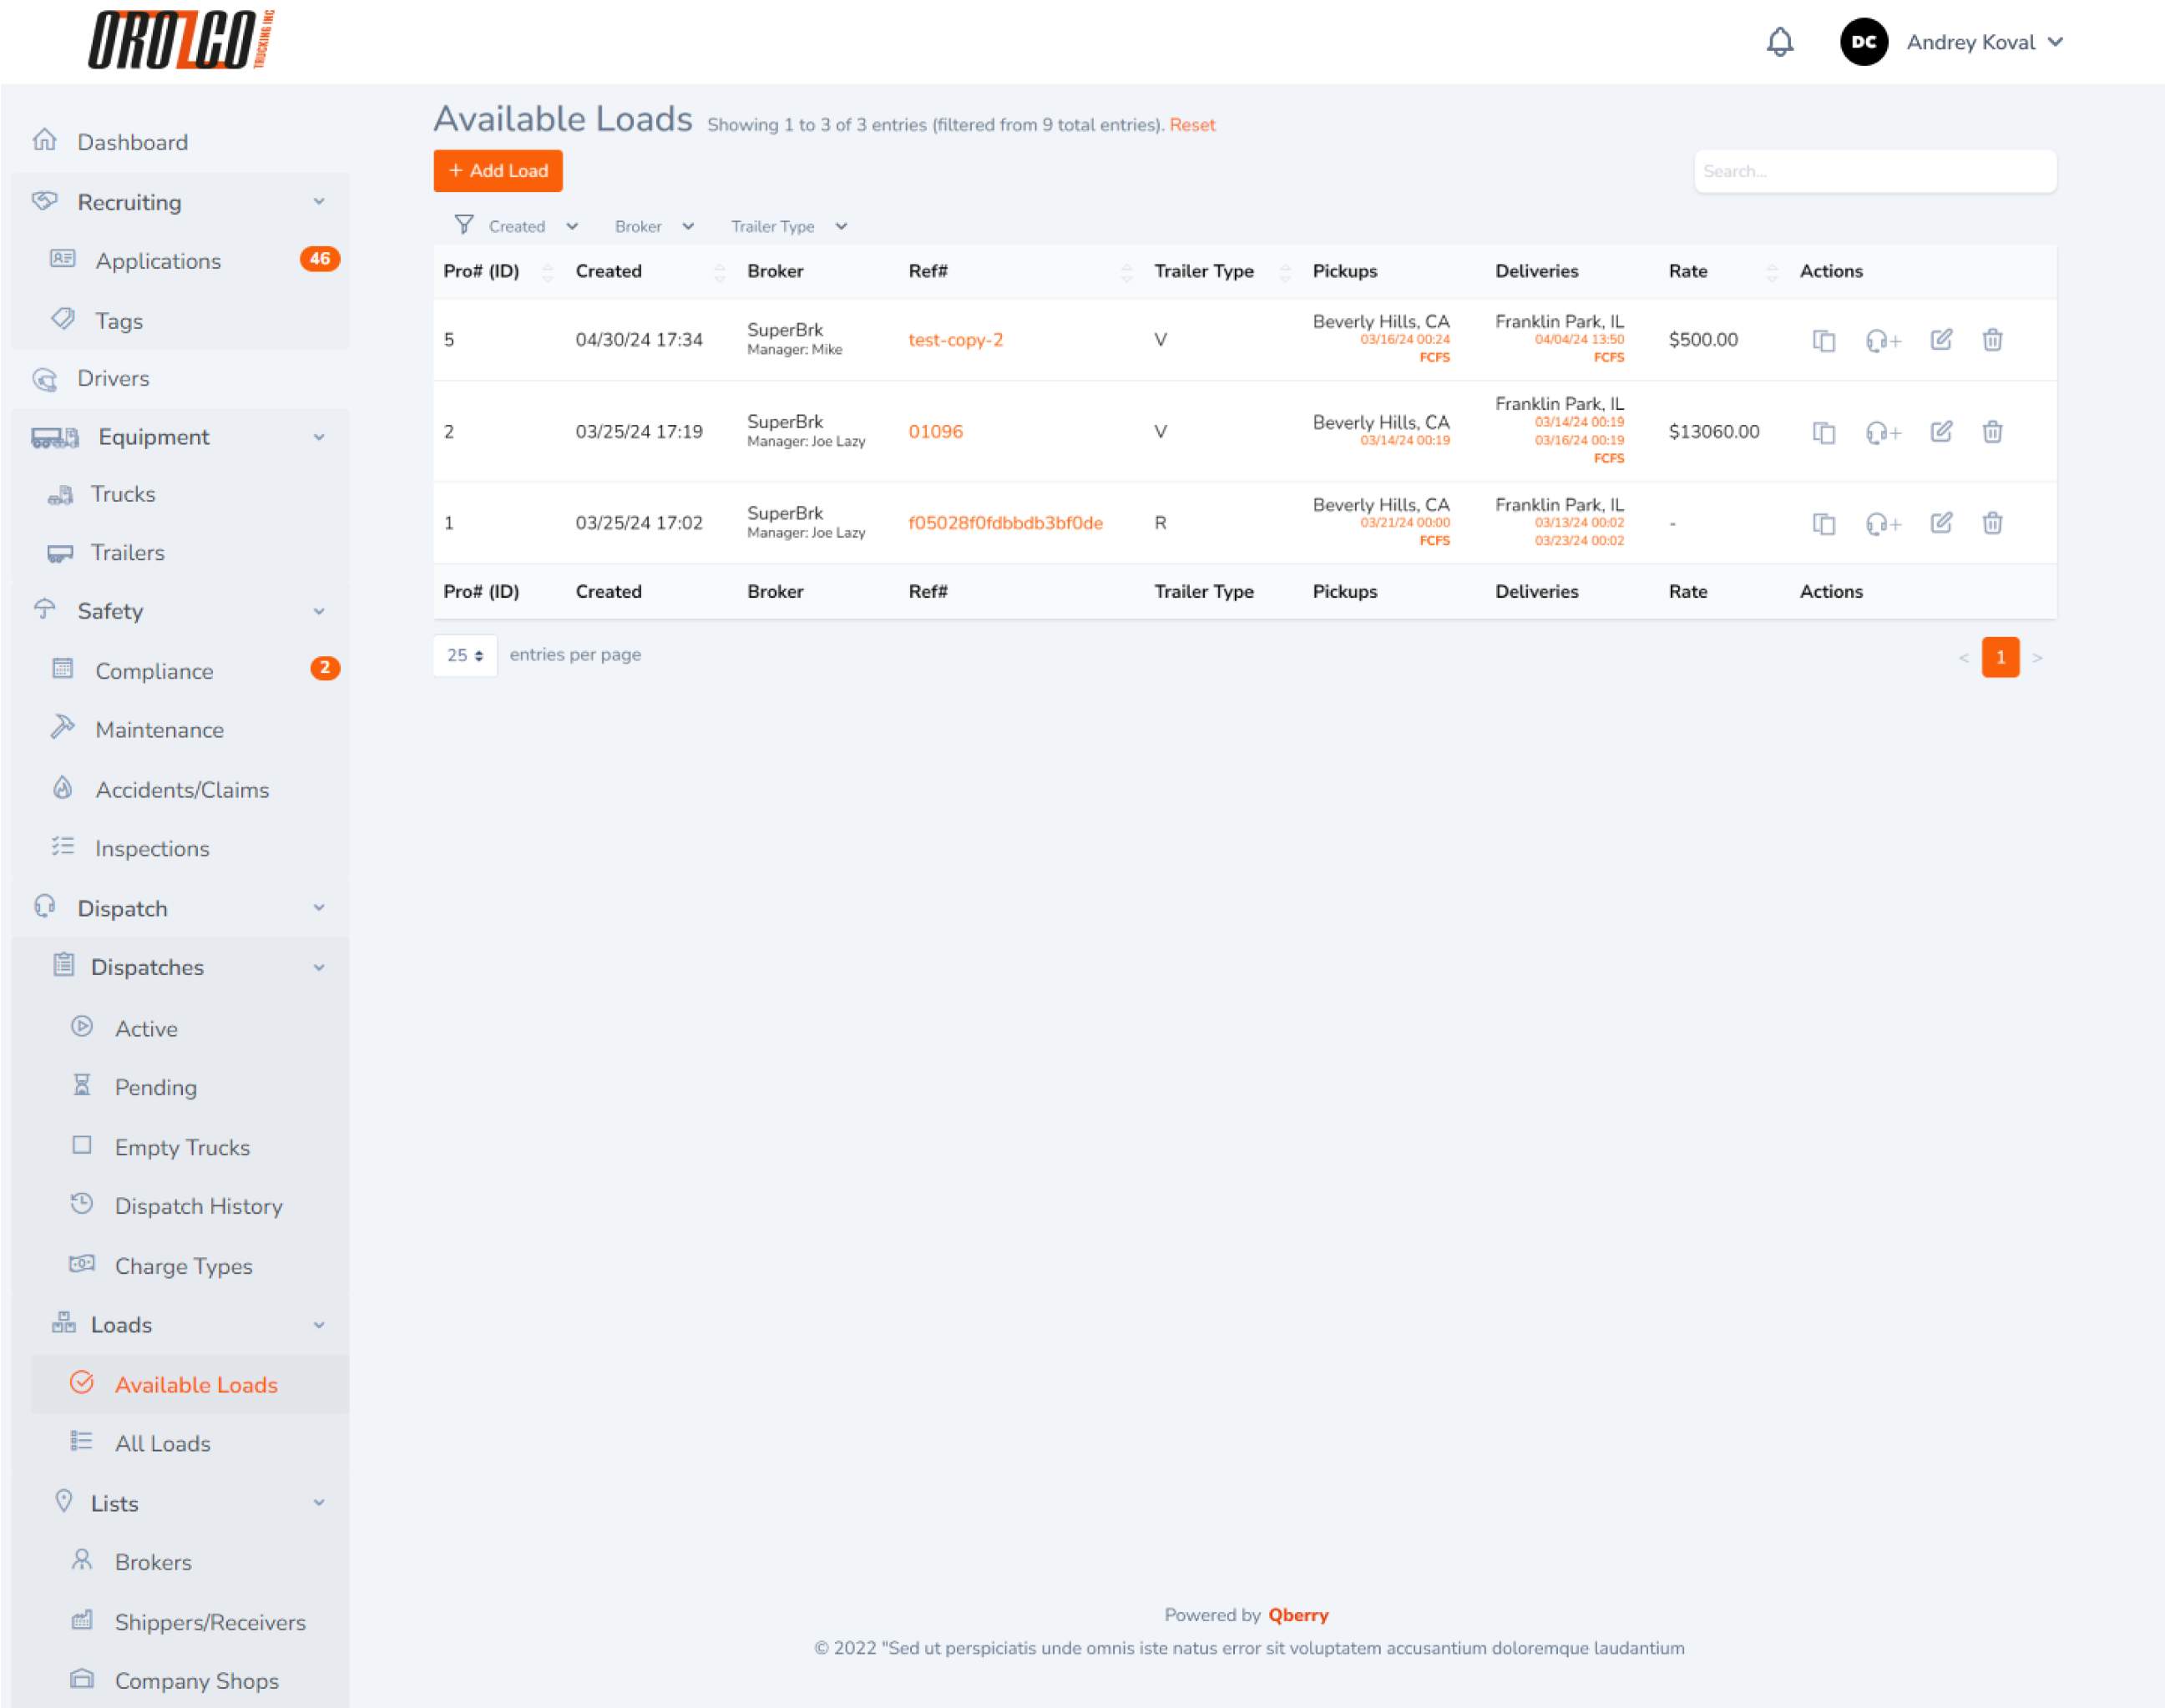Expand the Trailer Type filter dropdown
Viewport: 2165px width, 1708px height.
point(789,227)
